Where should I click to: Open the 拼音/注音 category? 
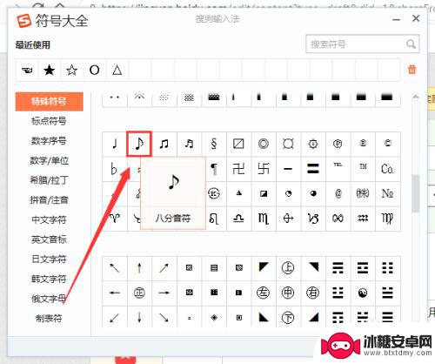[x=50, y=200]
